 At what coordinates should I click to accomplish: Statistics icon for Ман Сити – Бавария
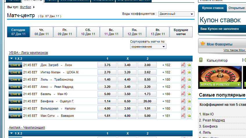coord(183,116)
